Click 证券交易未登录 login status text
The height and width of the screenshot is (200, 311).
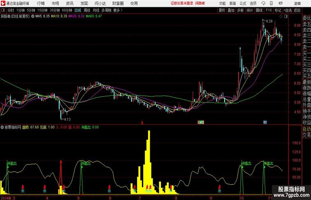coord(182,3)
